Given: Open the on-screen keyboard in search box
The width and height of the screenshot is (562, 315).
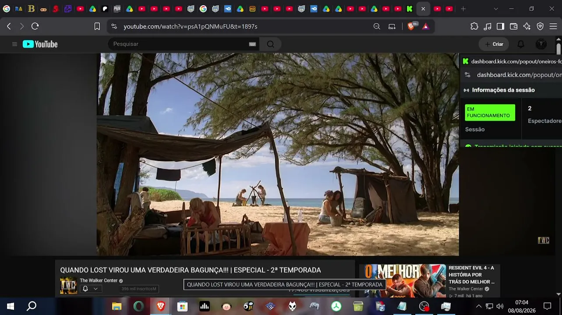Looking at the screenshot, I should pyautogui.click(x=252, y=44).
